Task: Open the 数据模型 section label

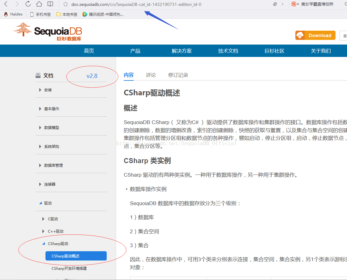Action: [x=52, y=127]
